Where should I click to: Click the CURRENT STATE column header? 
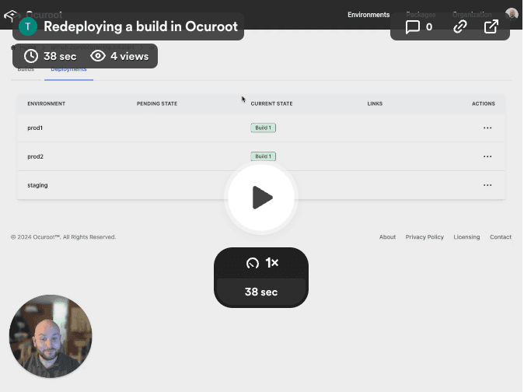[271, 103]
